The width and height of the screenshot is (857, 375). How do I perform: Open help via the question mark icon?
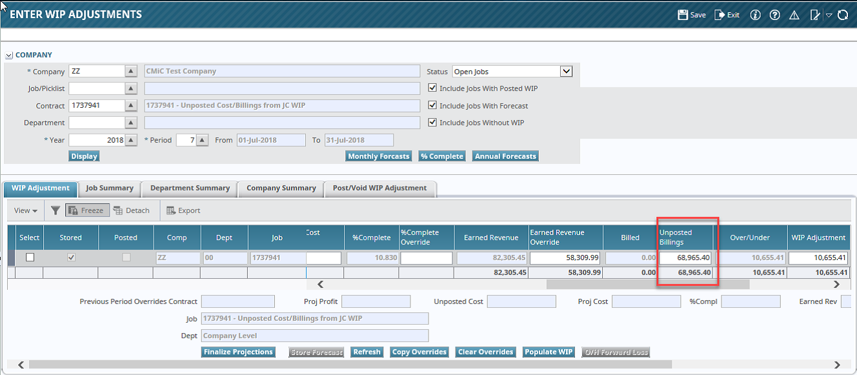774,14
